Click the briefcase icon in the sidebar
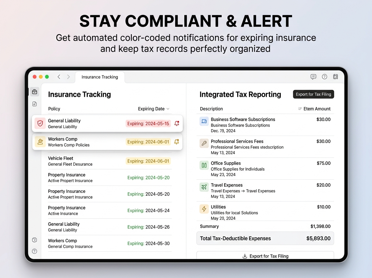 [35, 92]
